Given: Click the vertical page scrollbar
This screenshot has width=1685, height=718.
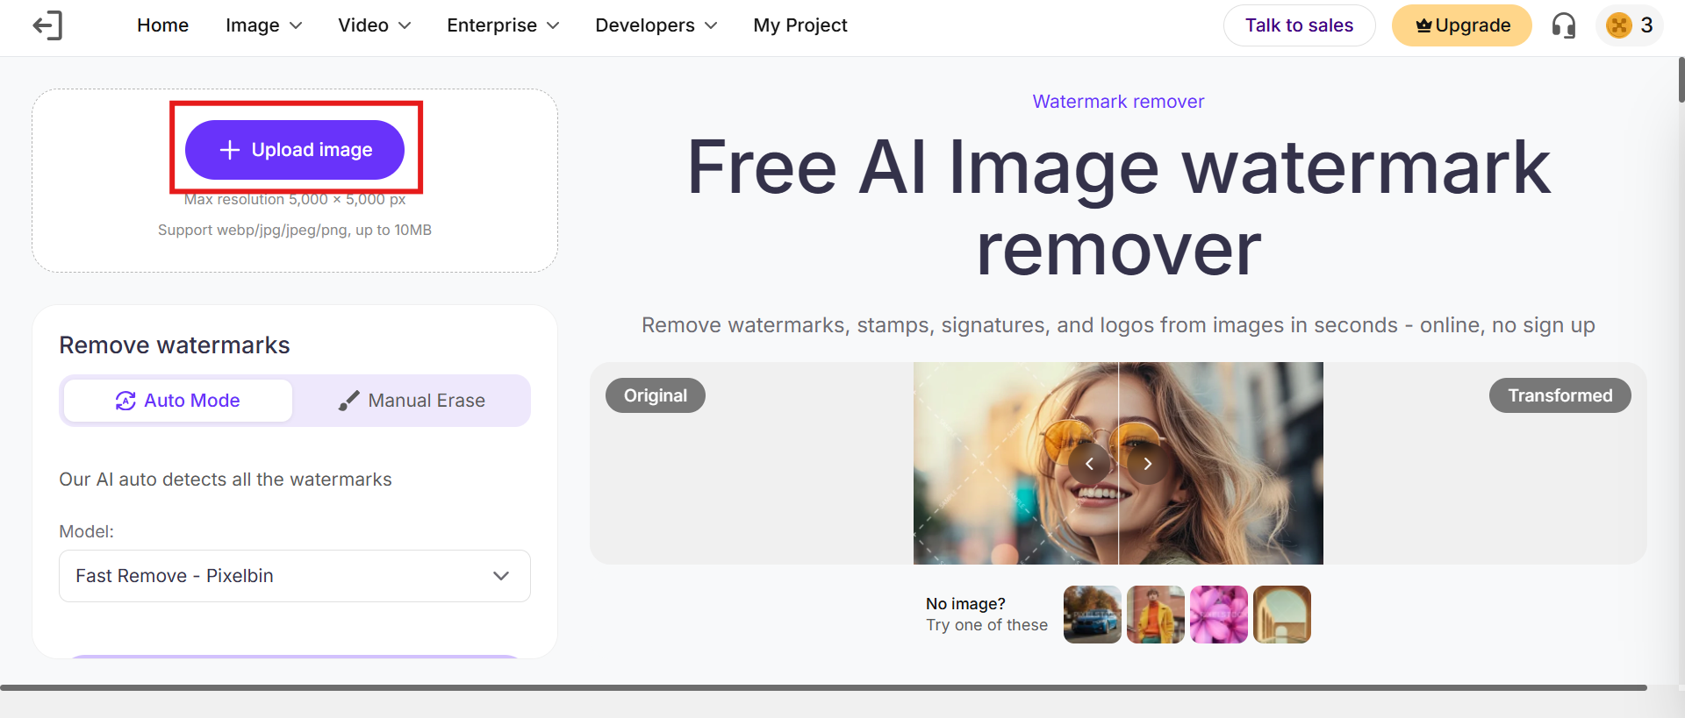Looking at the screenshot, I should (1681, 79).
